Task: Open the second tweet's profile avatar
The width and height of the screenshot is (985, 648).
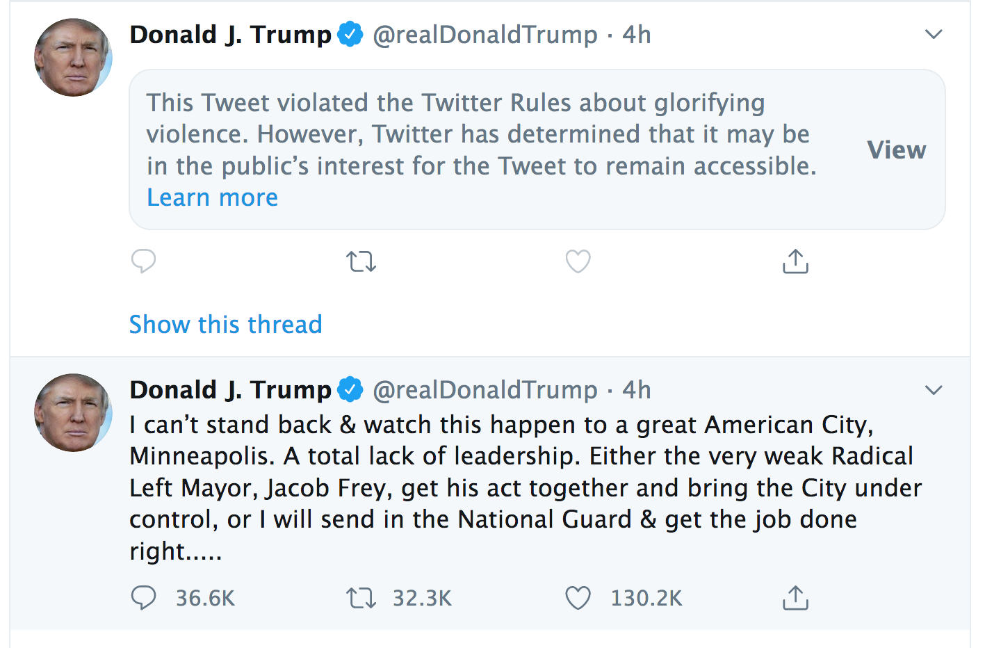Action: 73,413
